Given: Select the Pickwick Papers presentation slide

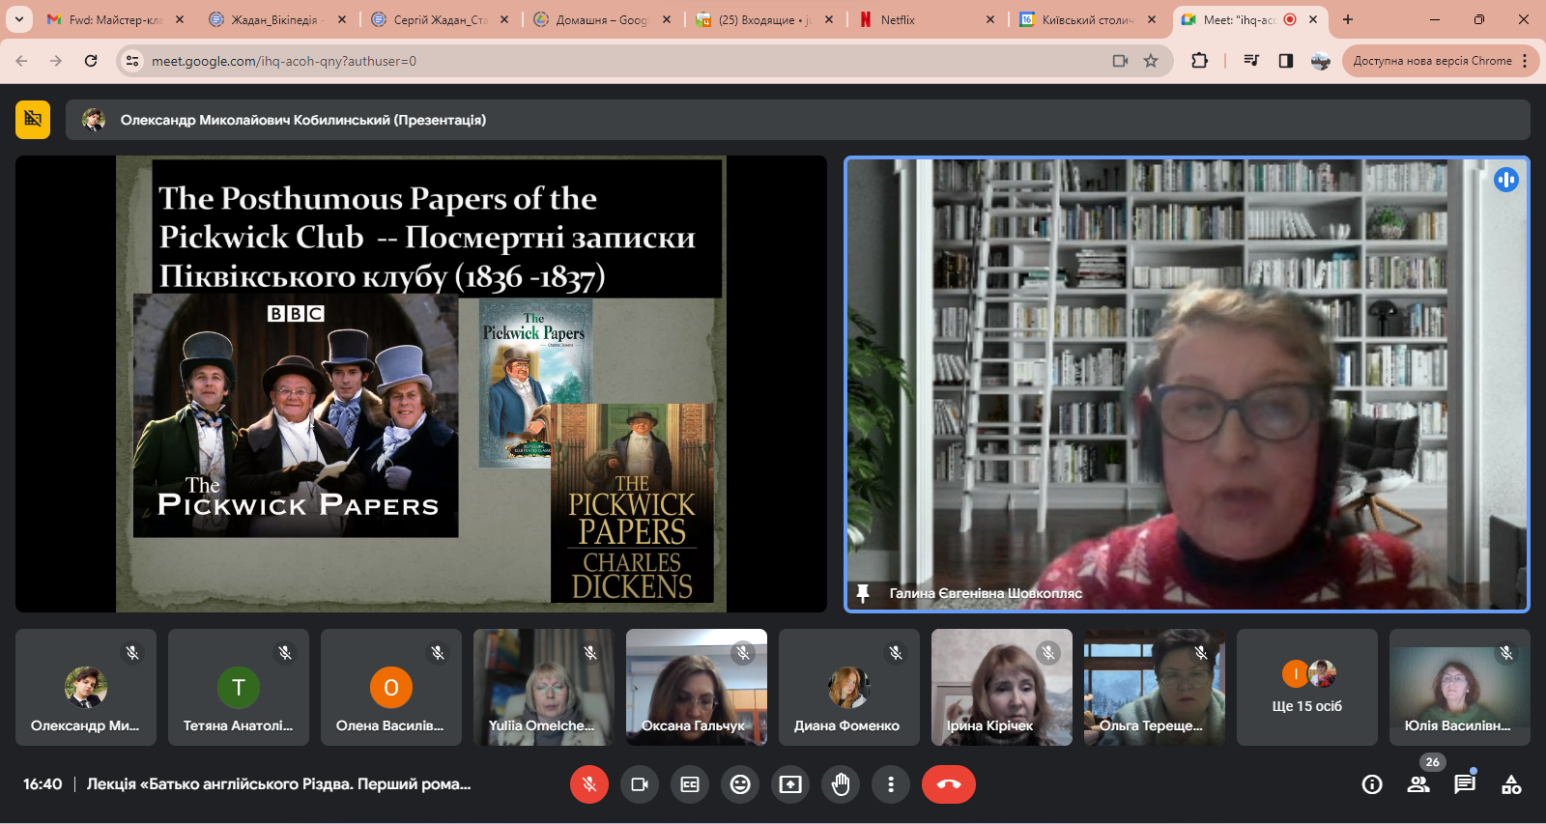Looking at the screenshot, I should click(420, 384).
